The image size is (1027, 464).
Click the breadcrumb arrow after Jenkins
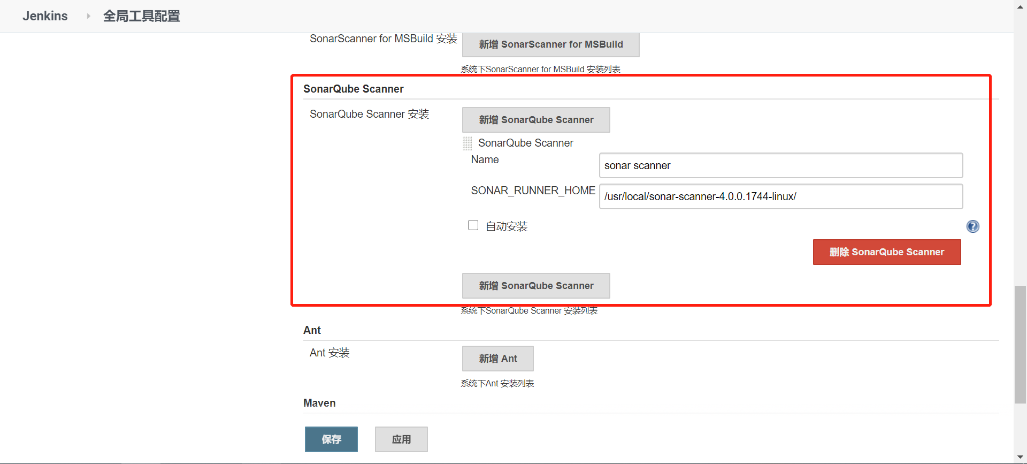pyautogui.click(x=88, y=16)
